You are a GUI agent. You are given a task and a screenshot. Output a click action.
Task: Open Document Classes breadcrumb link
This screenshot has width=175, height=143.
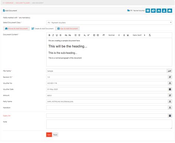(23, 3)
